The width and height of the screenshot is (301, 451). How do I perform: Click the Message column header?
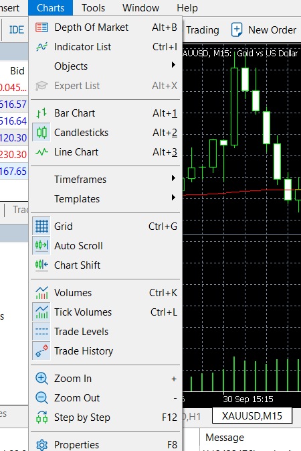coord(225,438)
